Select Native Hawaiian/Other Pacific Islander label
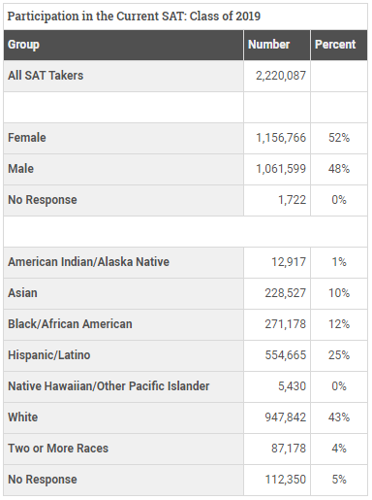This screenshot has width=372, height=500. pyautogui.click(x=108, y=386)
